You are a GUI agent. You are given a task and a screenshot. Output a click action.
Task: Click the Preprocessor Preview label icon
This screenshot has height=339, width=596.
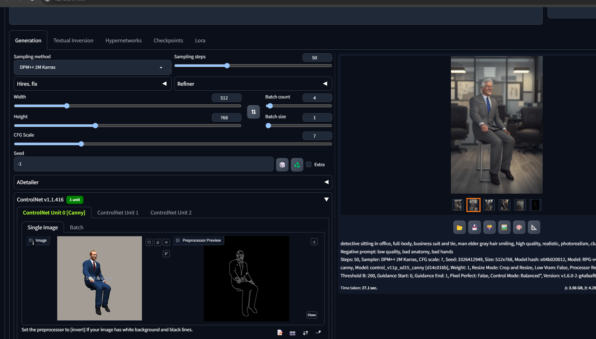coord(178,241)
